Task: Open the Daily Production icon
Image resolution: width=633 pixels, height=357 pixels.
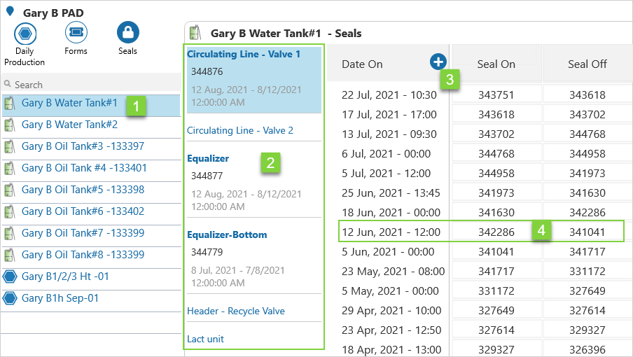Action: pyautogui.click(x=25, y=33)
